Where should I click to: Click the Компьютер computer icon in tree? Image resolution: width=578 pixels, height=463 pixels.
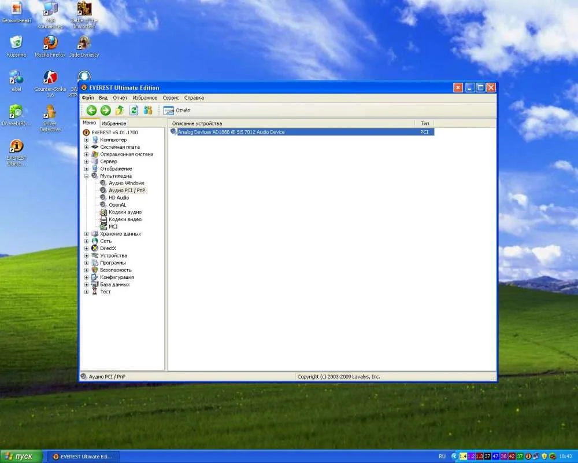[95, 139]
